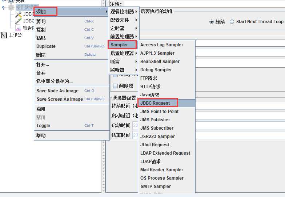Screen dimensions: 285x197
Task: Select JSR223 Sampler
Action: point(166,136)
